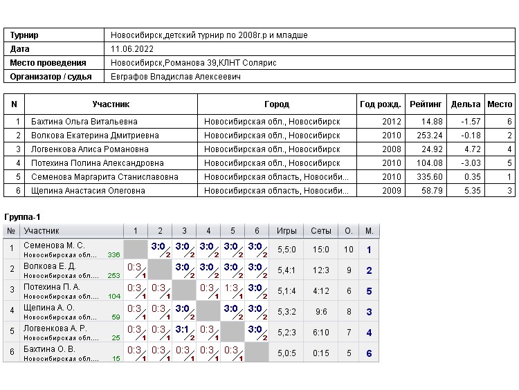519x390 pixels.
Task: Click the venue address "Романова 39" cell
Action: (x=193, y=63)
